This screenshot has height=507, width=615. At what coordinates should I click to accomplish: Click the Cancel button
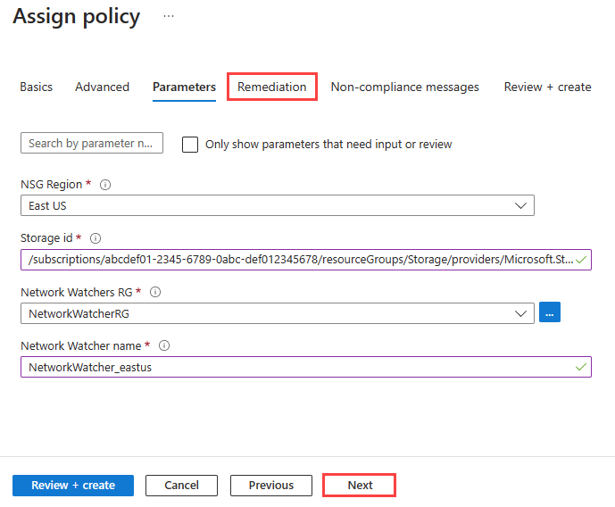(x=181, y=485)
